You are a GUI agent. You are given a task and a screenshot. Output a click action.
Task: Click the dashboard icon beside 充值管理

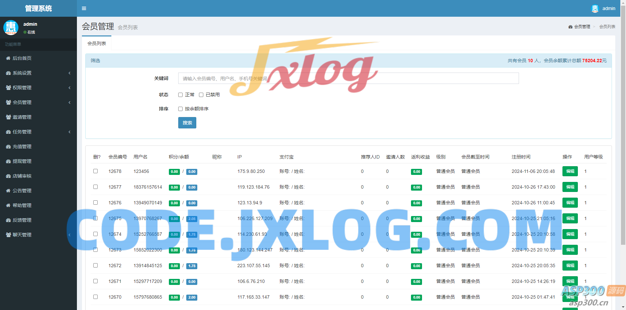(x=8, y=146)
